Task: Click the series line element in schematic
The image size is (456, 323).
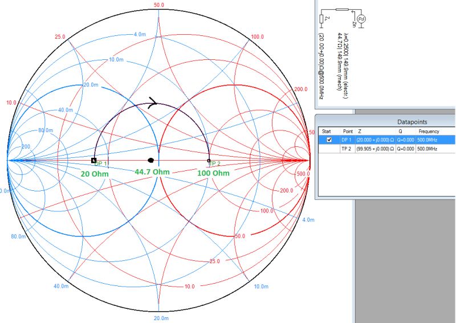Action: tap(342, 10)
